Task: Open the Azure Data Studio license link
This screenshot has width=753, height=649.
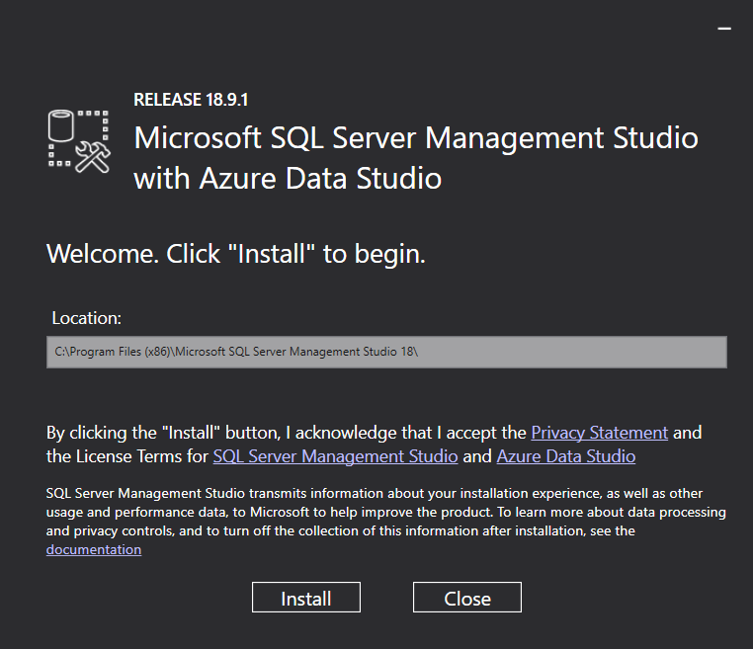Action: tap(565, 456)
